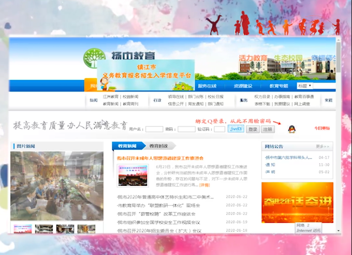Open the 校园新闻 link
The height and width of the screenshot is (255, 352).
pyautogui.click(x=130, y=97)
